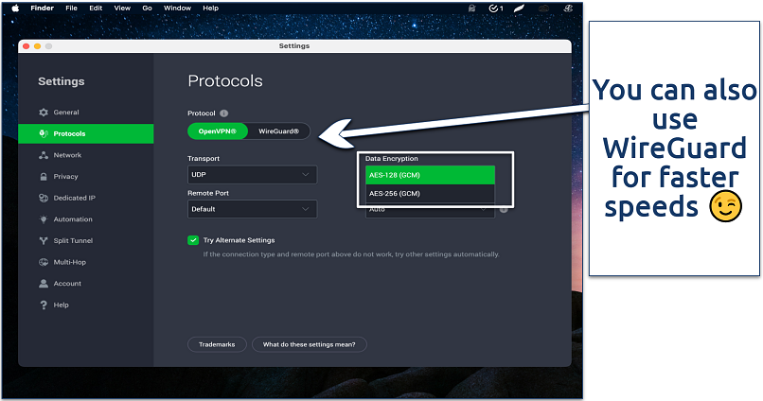Open General settings gear icon
Viewport: 763px width, 401px height.
(x=44, y=113)
